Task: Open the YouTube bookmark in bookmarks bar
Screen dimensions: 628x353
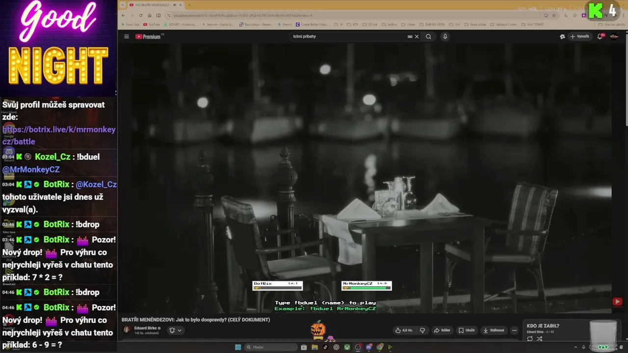Action: coord(152,25)
